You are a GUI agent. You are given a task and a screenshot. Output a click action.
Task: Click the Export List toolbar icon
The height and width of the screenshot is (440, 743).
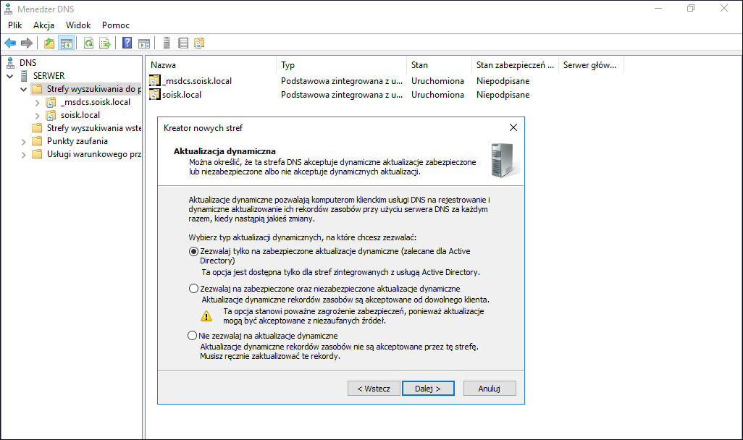pyautogui.click(x=105, y=43)
